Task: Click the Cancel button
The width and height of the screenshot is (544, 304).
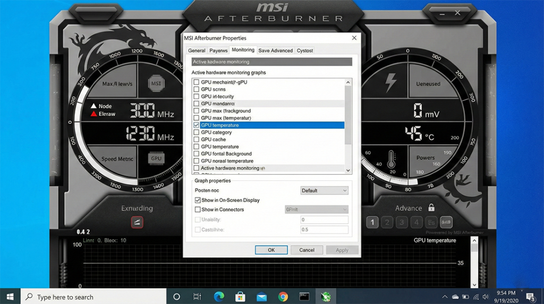Action: pos(307,250)
